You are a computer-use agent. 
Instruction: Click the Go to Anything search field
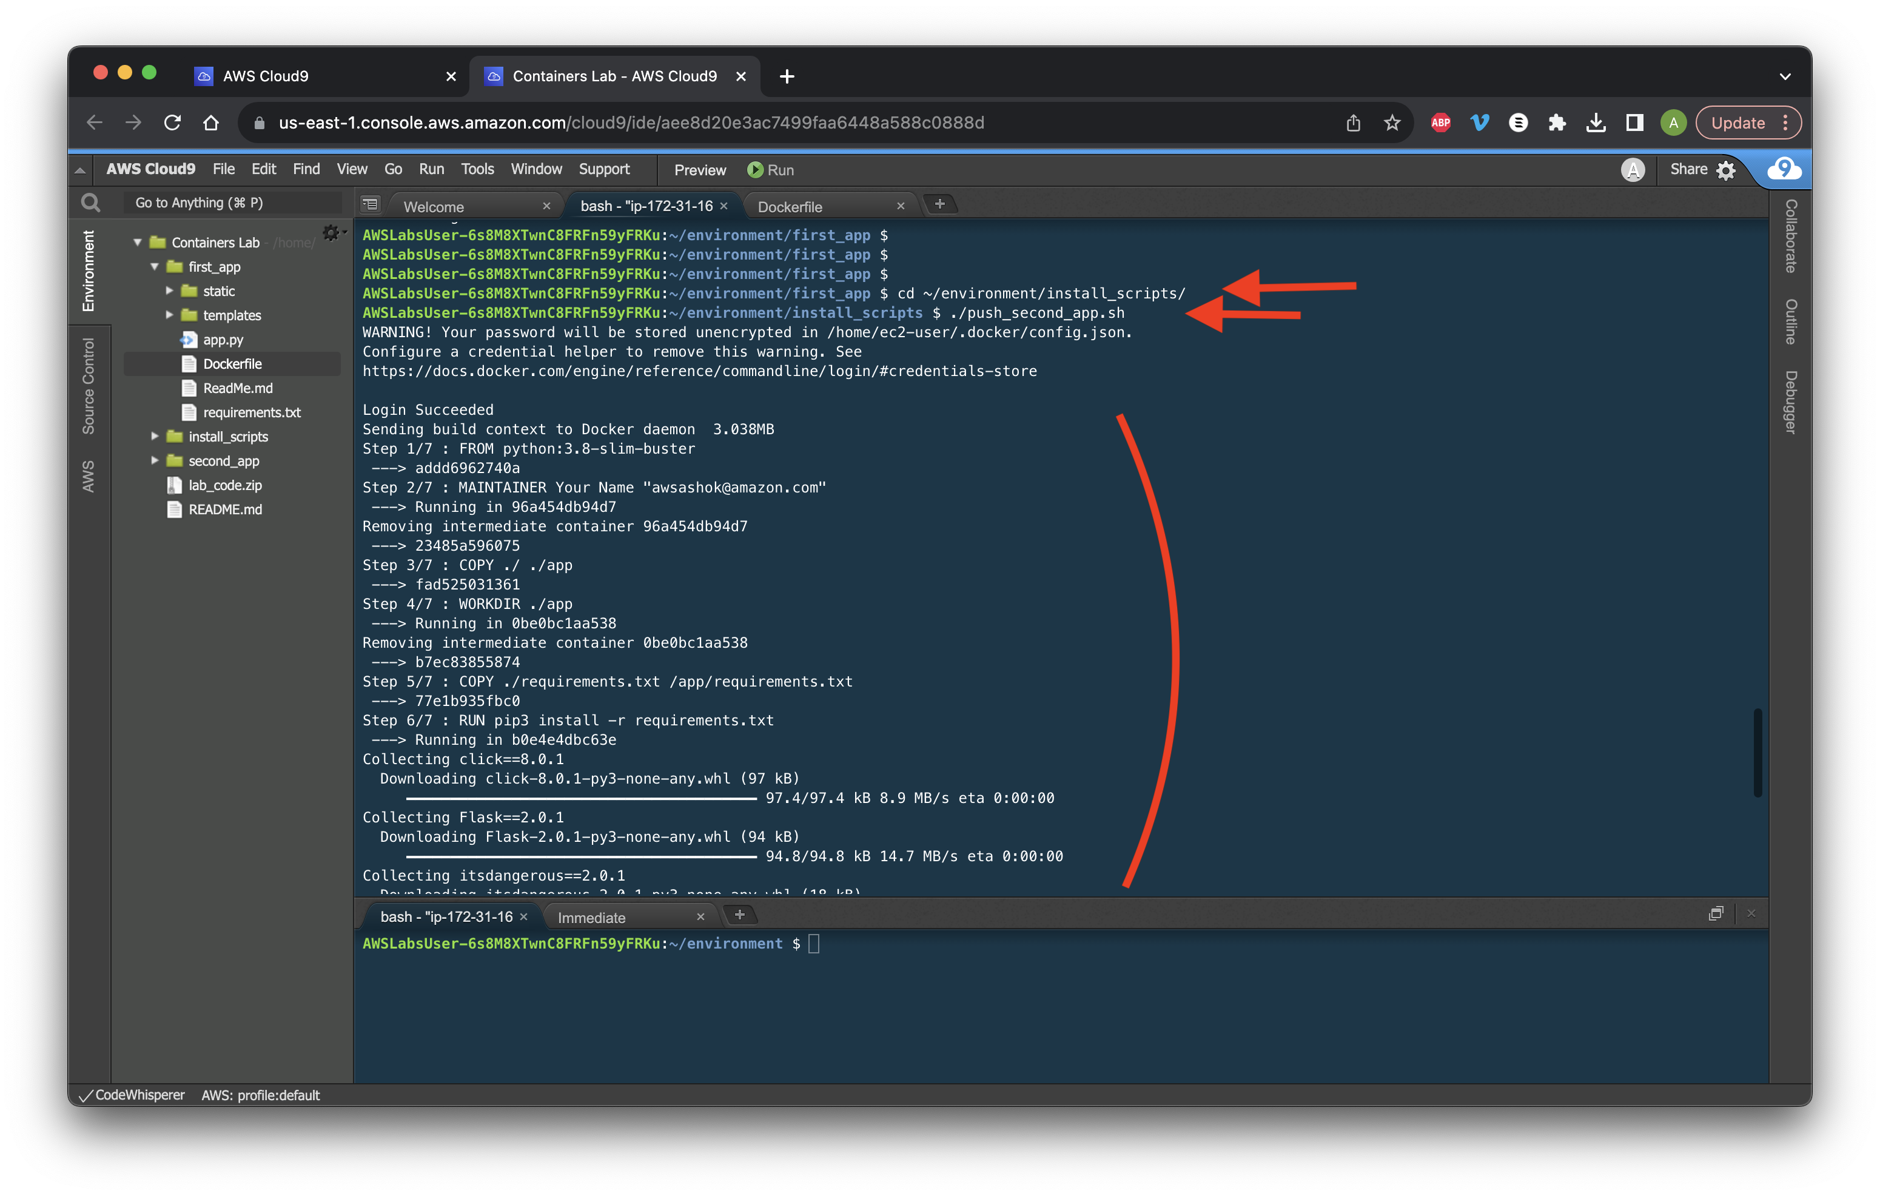coord(233,203)
